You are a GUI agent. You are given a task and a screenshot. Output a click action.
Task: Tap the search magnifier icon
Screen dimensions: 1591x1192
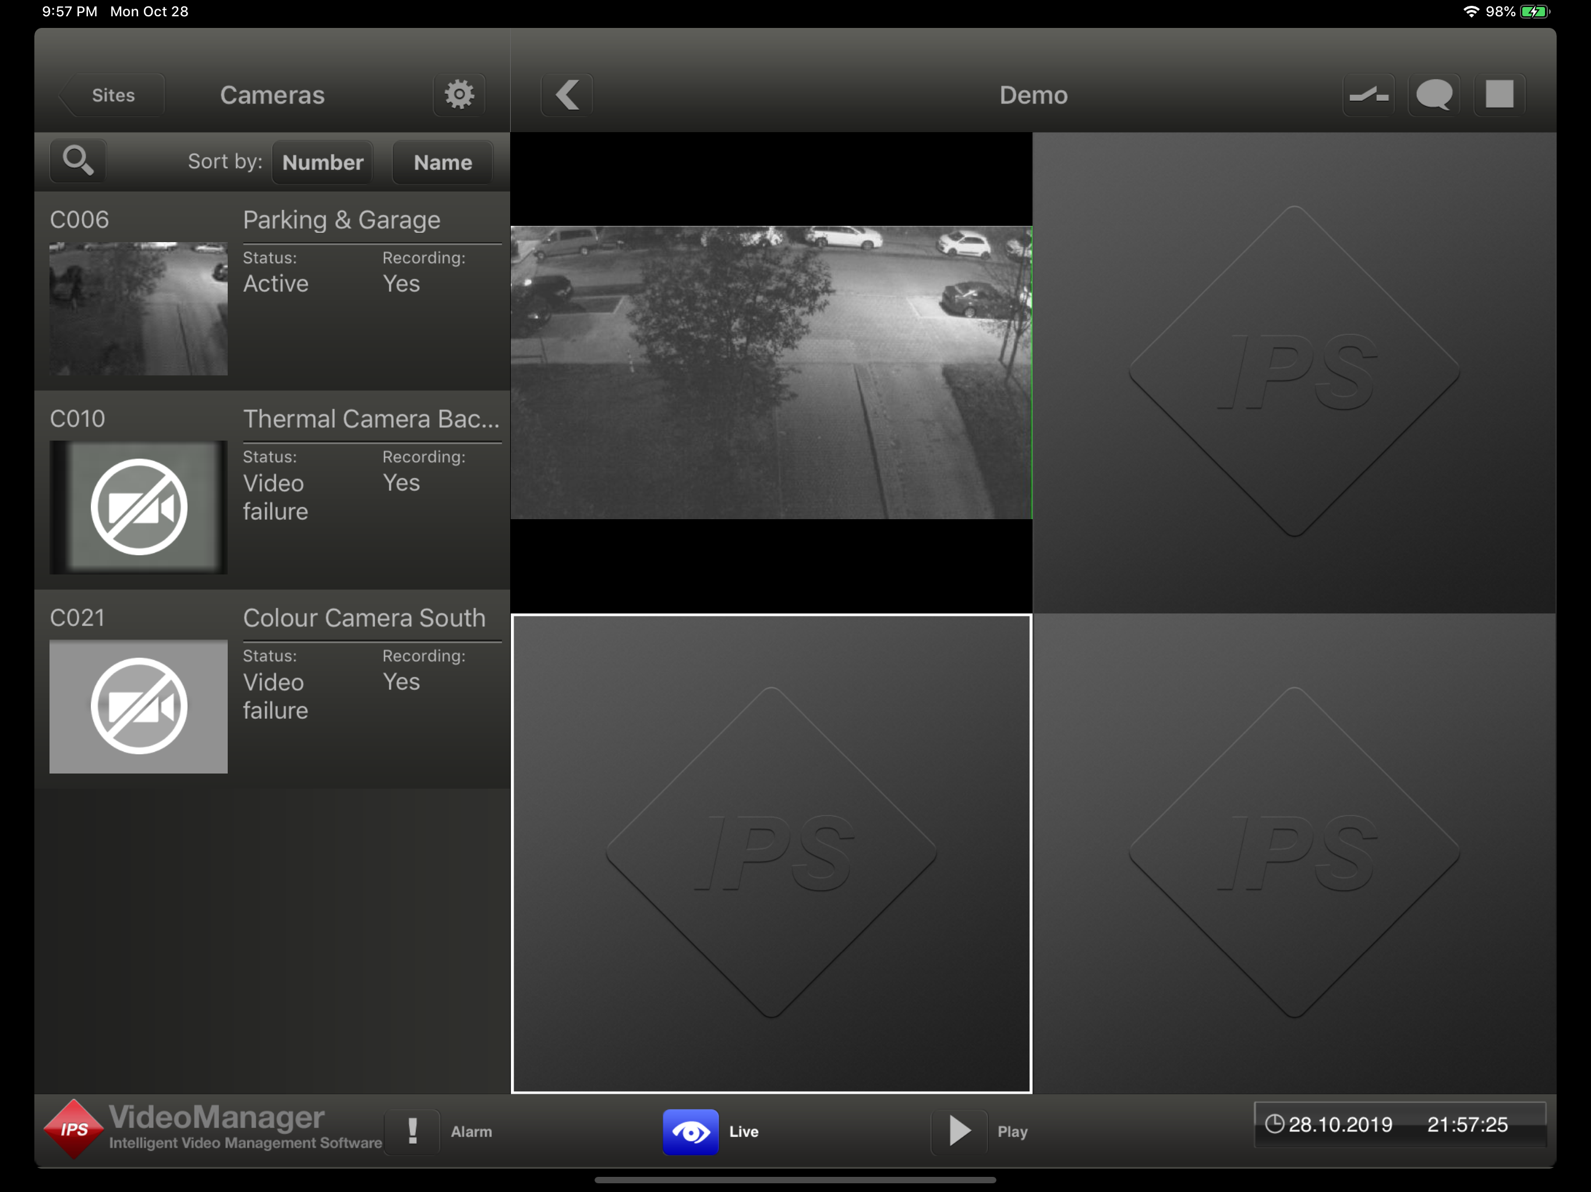(x=77, y=160)
